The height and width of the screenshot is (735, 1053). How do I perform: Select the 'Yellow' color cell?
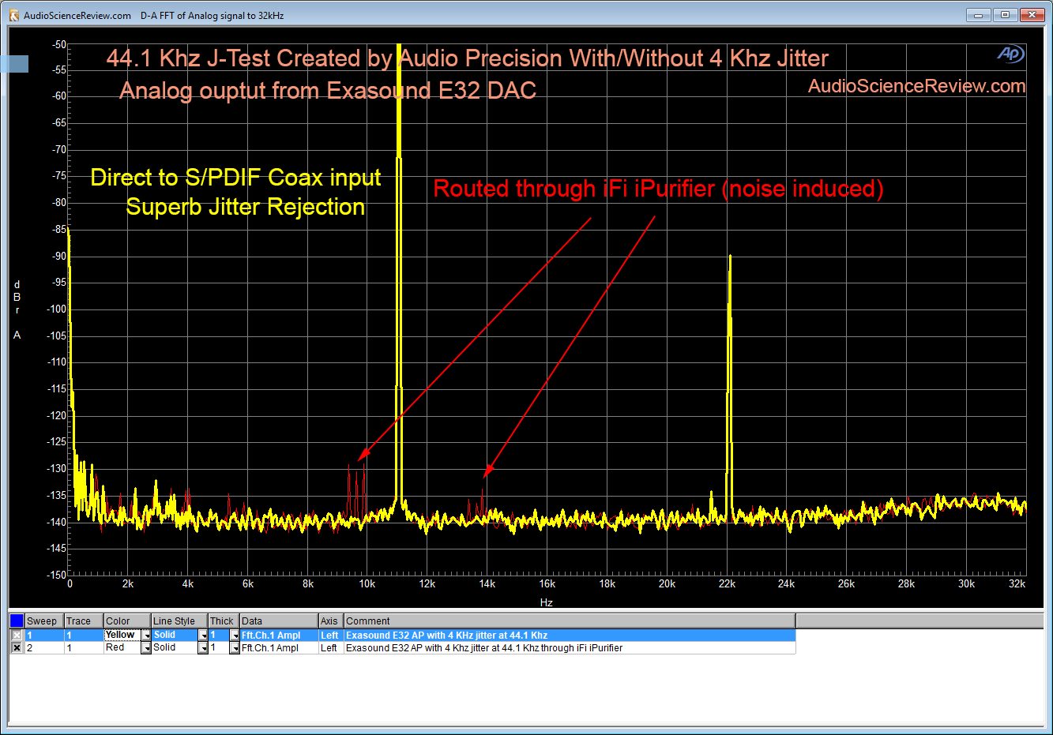coord(122,635)
